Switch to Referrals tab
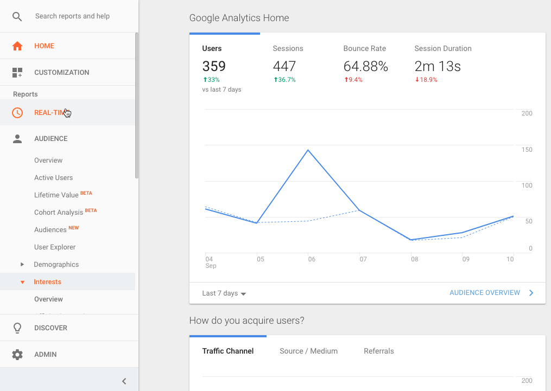The height and width of the screenshot is (391, 551). tap(379, 351)
